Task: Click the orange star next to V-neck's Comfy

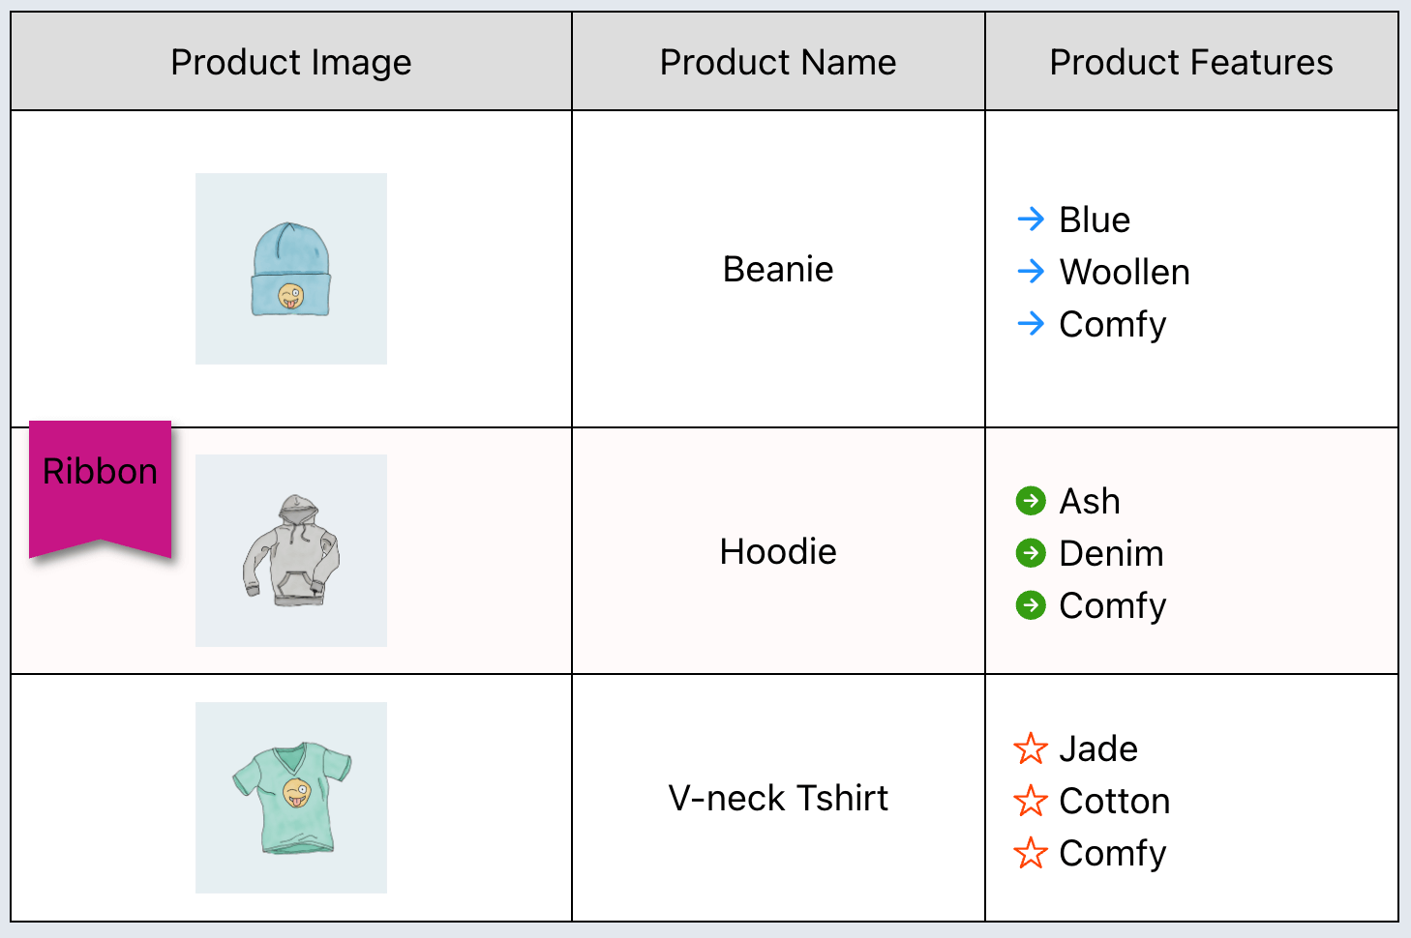Action: click(1031, 853)
